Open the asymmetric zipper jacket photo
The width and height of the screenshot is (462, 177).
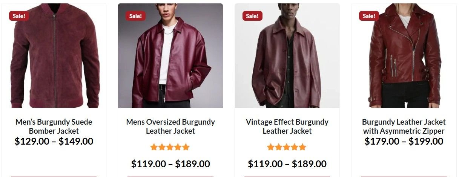pos(404,56)
